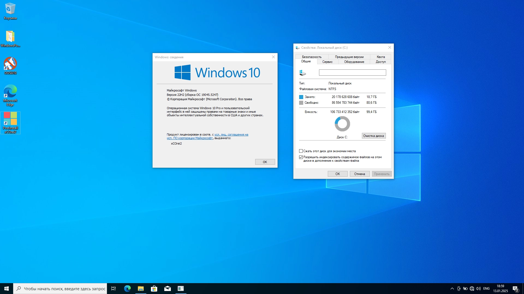The width and height of the screenshot is (524, 294).
Task: Uncheck allow indexing file contents checkbox
Action: click(301, 157)
